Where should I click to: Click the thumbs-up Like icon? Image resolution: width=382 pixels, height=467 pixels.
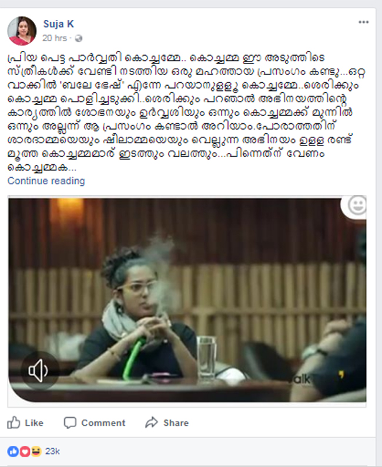pyautogui.click(x=14, y=422)
